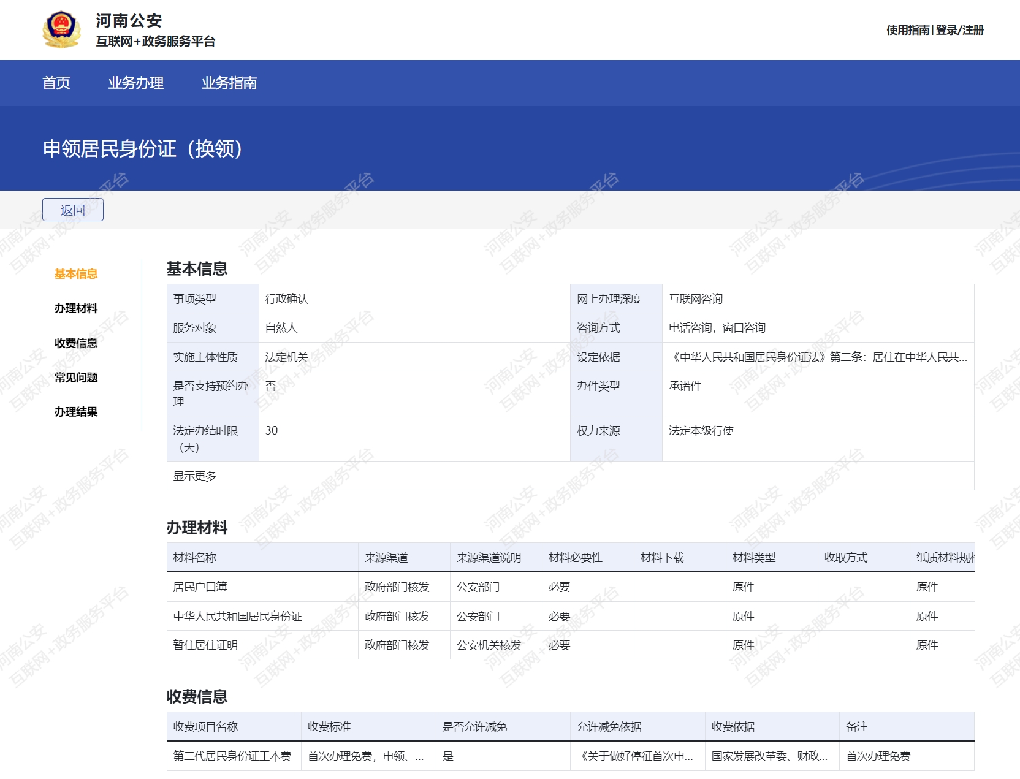
Task: Click the truncated 设定依据 legal text
Action: point(818,357)
